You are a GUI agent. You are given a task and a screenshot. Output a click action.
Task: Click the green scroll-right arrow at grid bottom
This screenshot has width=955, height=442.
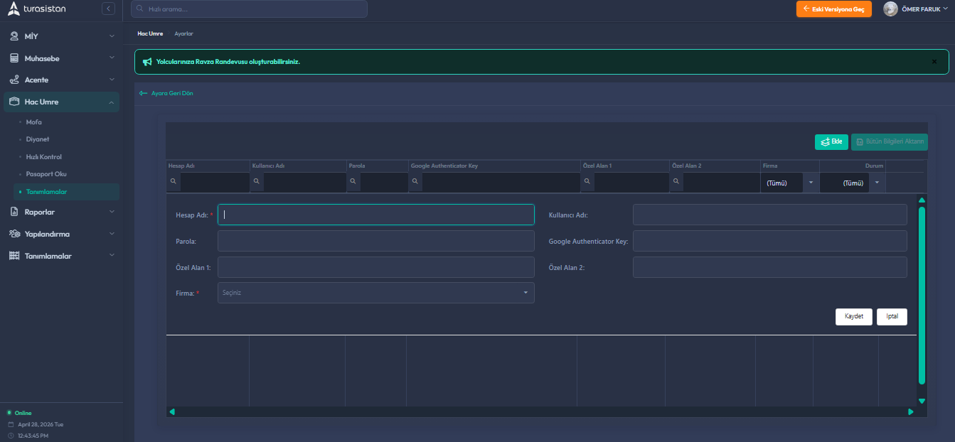pyautogui.click(x=910, y=411)
